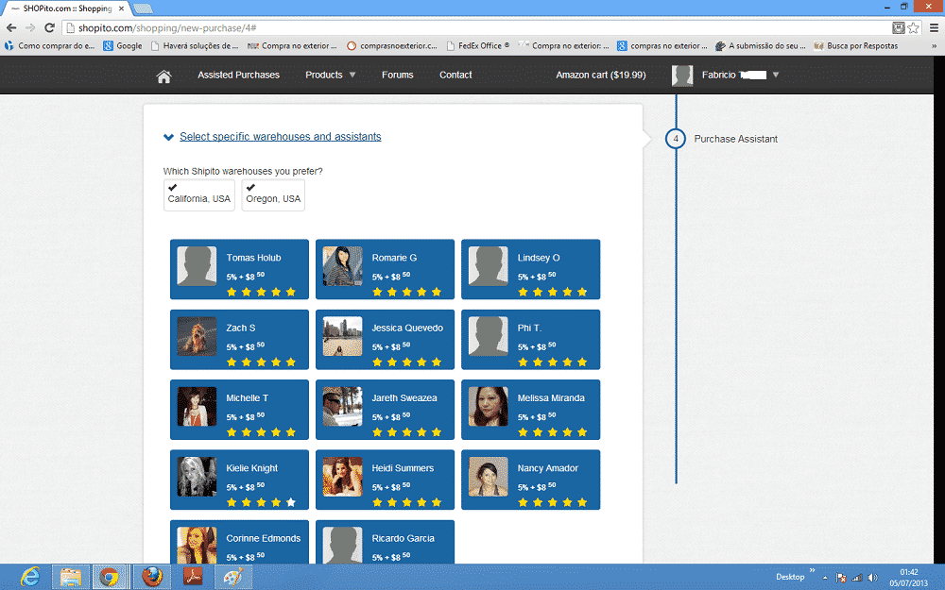Viewport: 945px width, 590px height.
Task: Select Kielie Knight's assistant card
Action: coord(239,479)
